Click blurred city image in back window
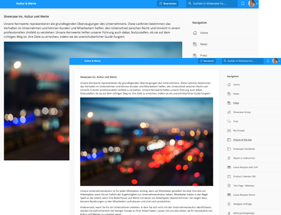 point(37,101)
